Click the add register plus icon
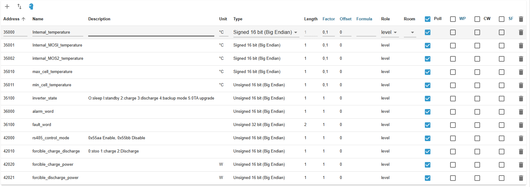This screenshot has height=187, width=530. (7, 6)
